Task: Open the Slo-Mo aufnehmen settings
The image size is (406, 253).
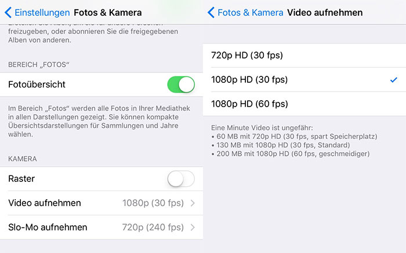Action: 101,228
